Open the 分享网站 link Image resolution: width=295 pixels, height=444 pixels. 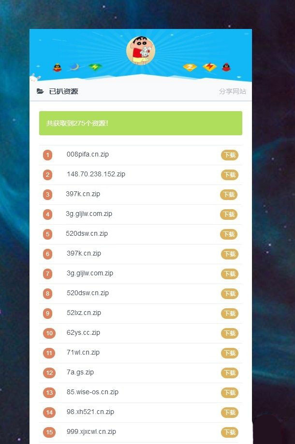click(232, 91)
